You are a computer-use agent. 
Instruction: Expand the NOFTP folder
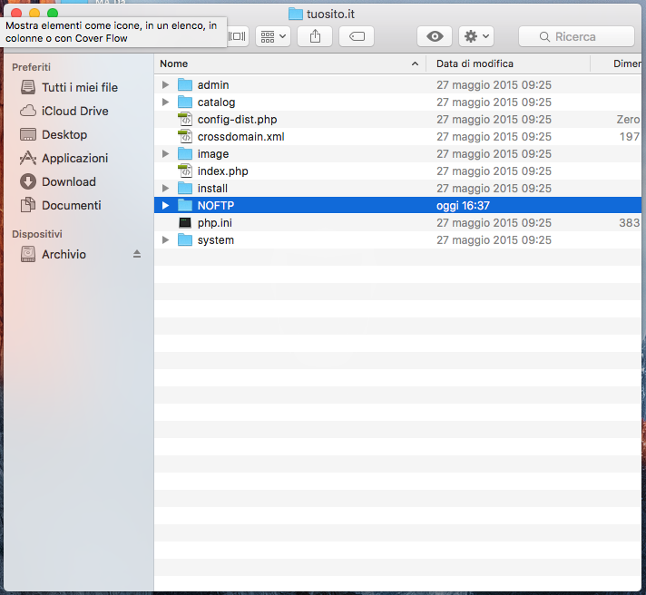click(166, 206)
